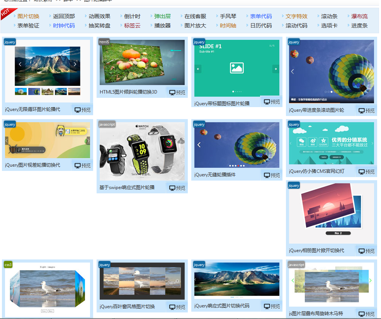Open the 返回顶部 category link
The image size is (381, 319).
64,16
